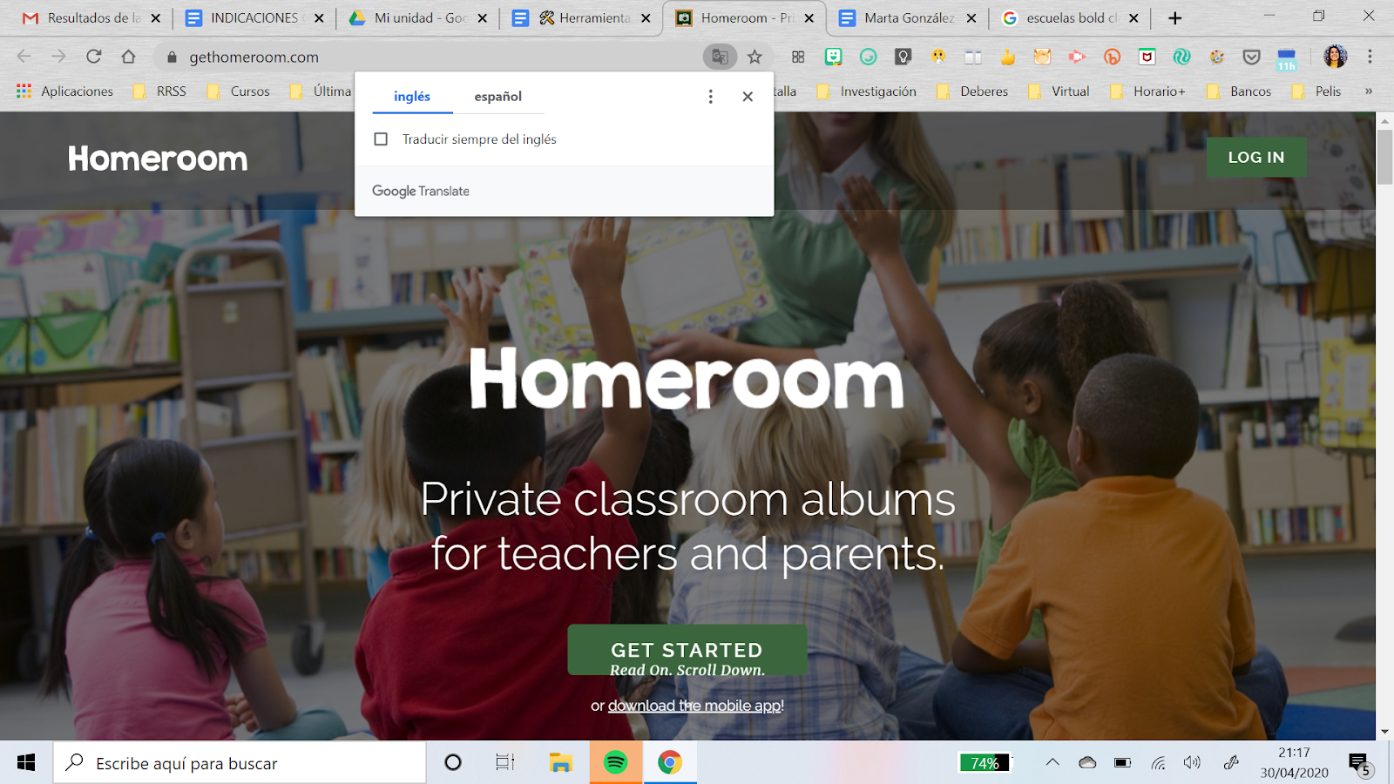This screenshot has height=784, width=1394.
Task: Open Spotify from the taskbar
Action: point(616,762)
